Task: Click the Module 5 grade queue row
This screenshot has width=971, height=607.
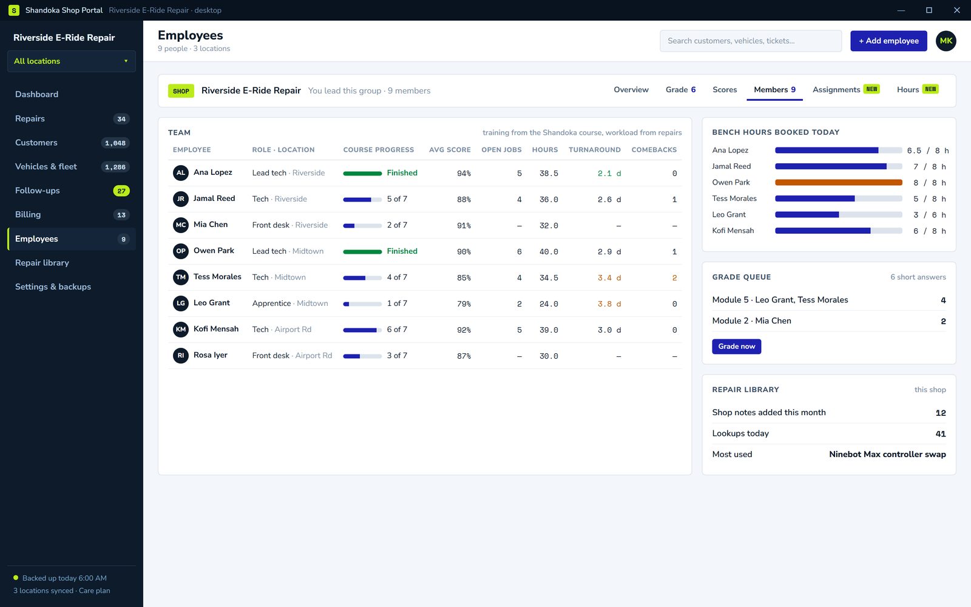Action: pyautogui.click(x=829, y=300)
